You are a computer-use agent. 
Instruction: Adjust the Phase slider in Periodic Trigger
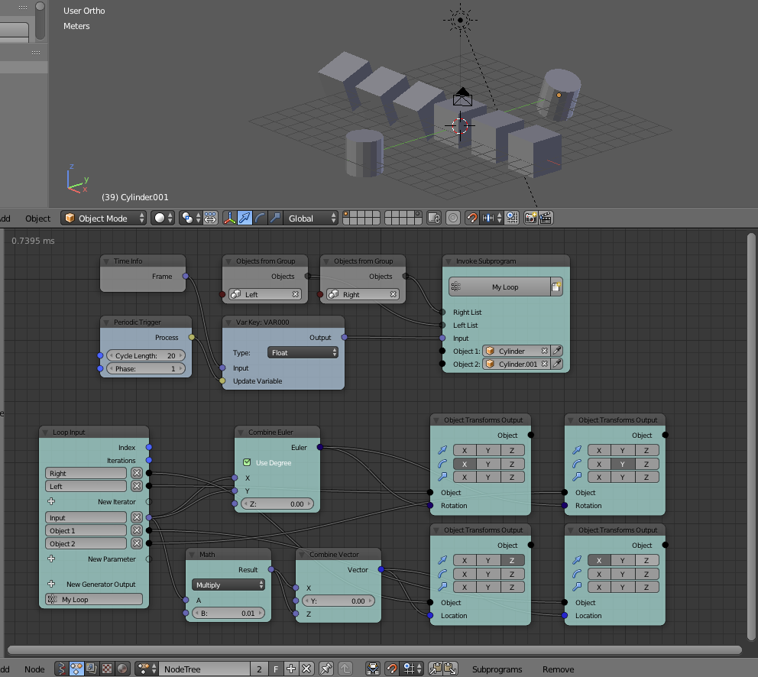point(145,368)
